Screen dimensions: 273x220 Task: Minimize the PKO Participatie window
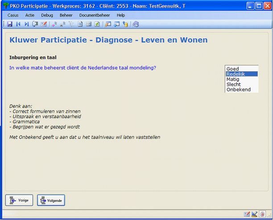(x=250, y=6)
